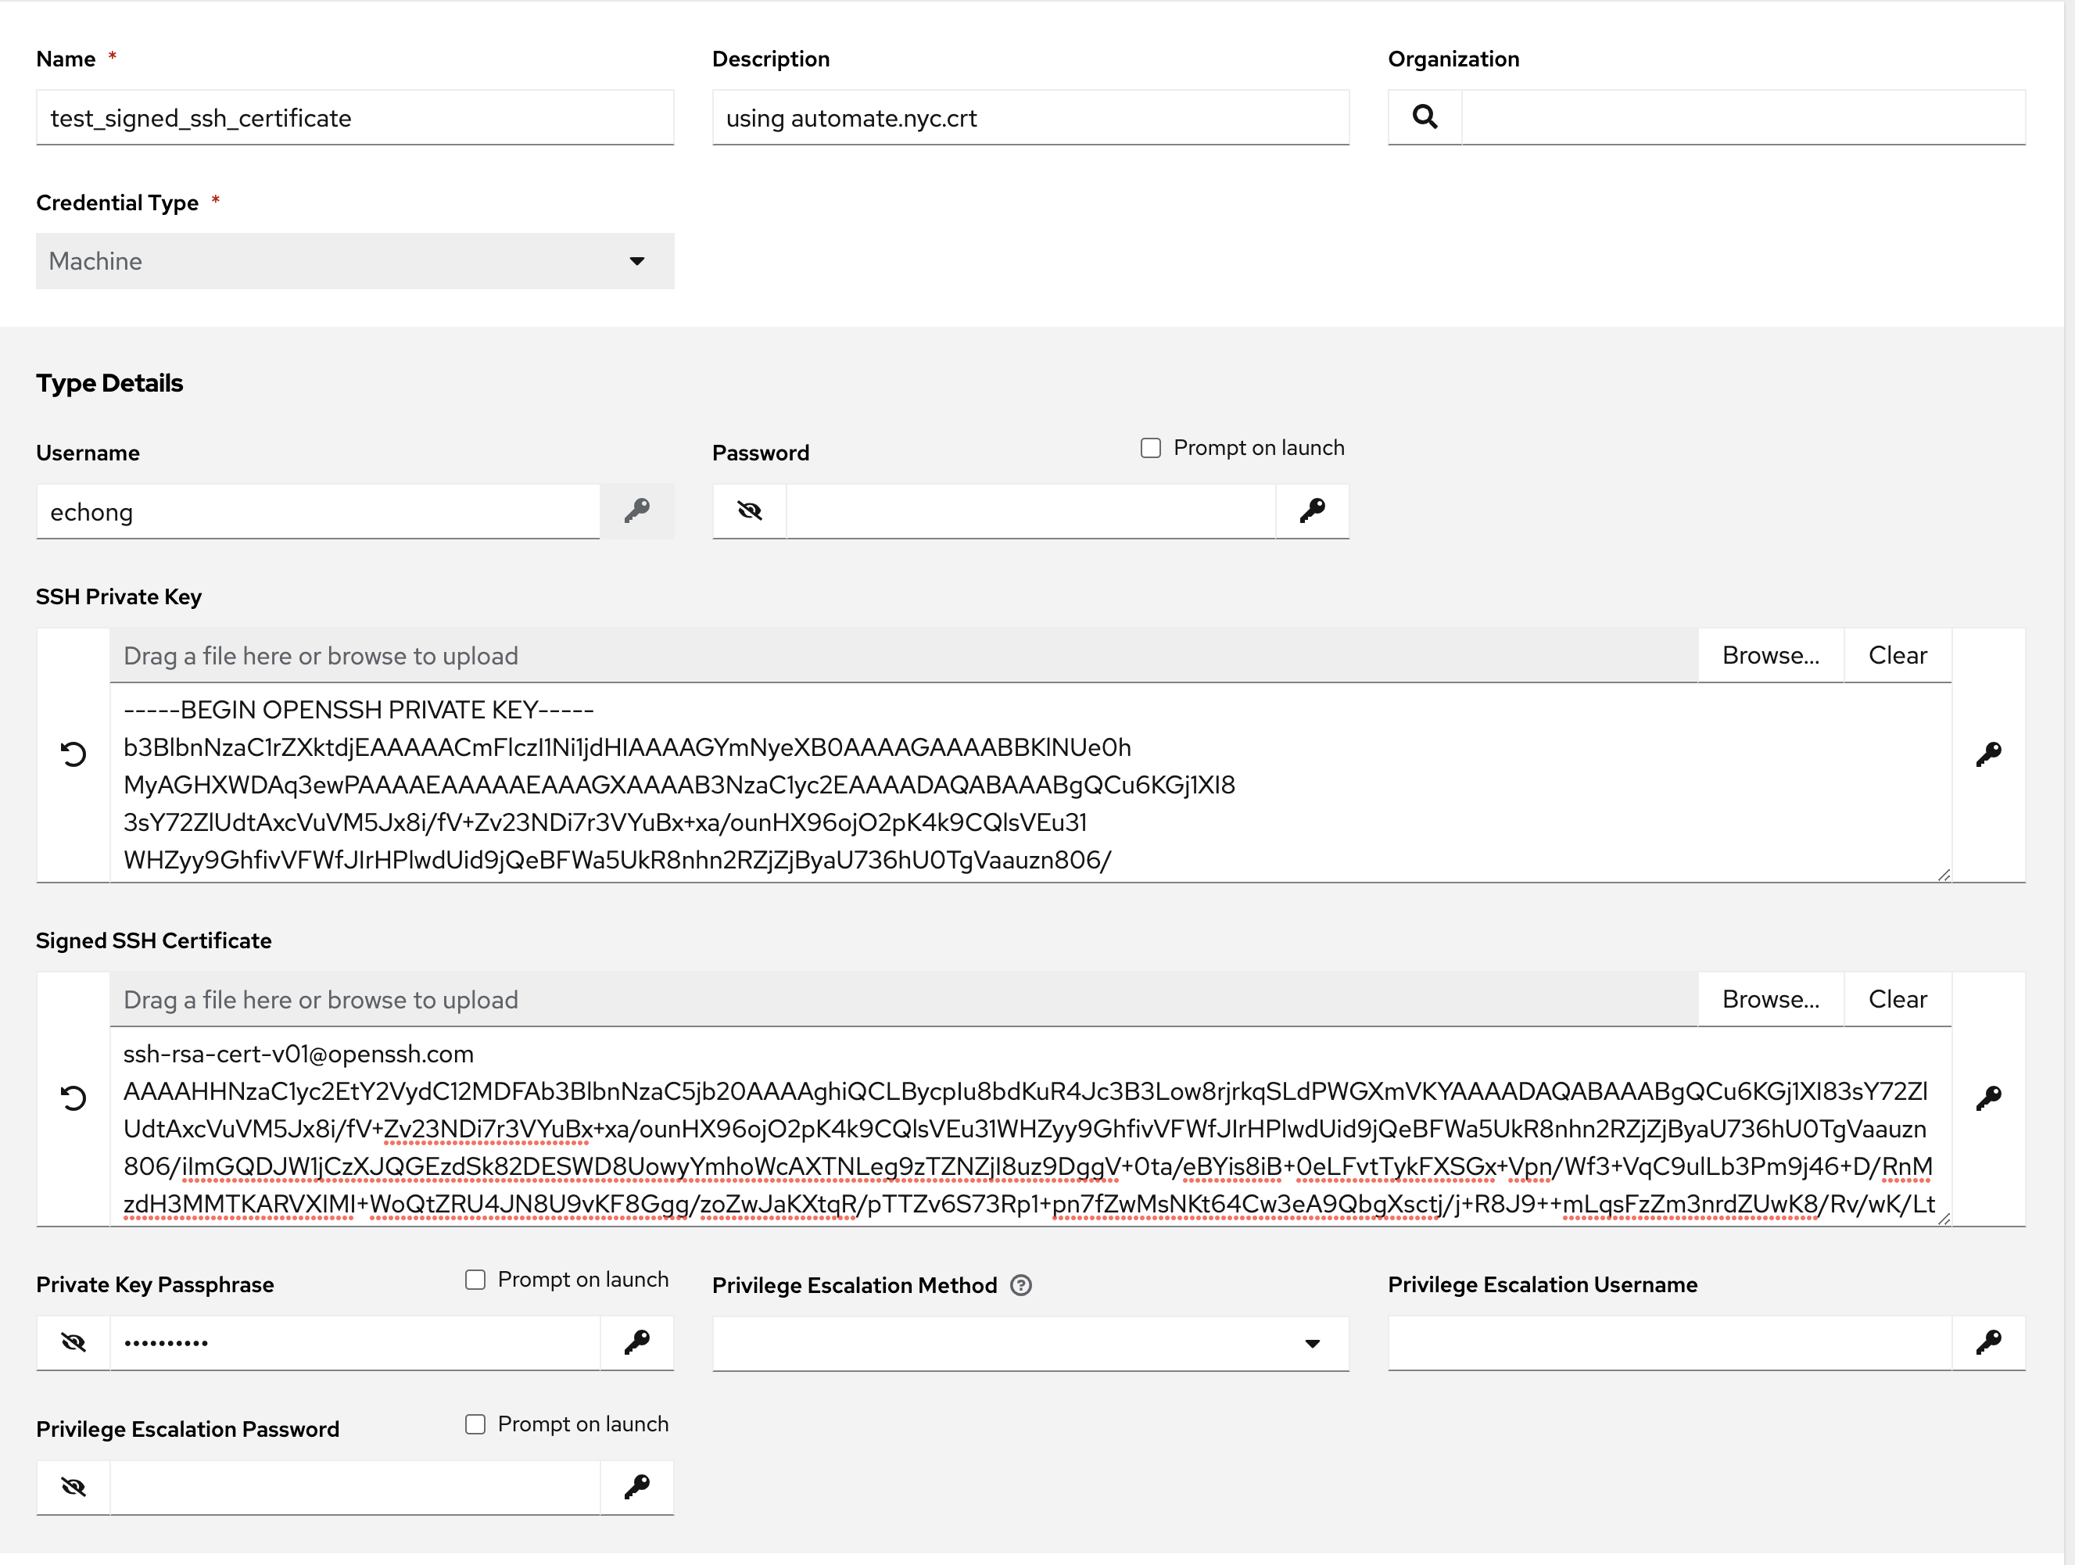The height and width of the screenshot is (1565, 2075).
Task: Toggle the Password visibility eye icon
Action: tap(750, 510)
